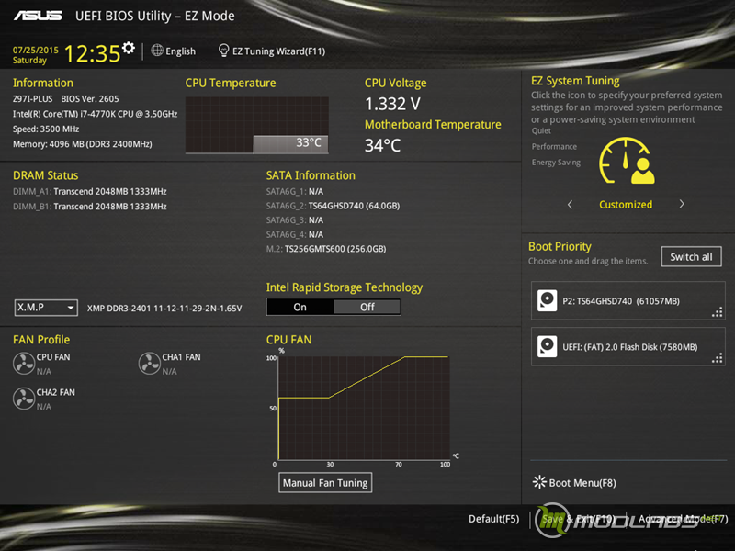Click the Performance tuning option
This screenshot has height=551, width=735.
[x=554, y=147]
